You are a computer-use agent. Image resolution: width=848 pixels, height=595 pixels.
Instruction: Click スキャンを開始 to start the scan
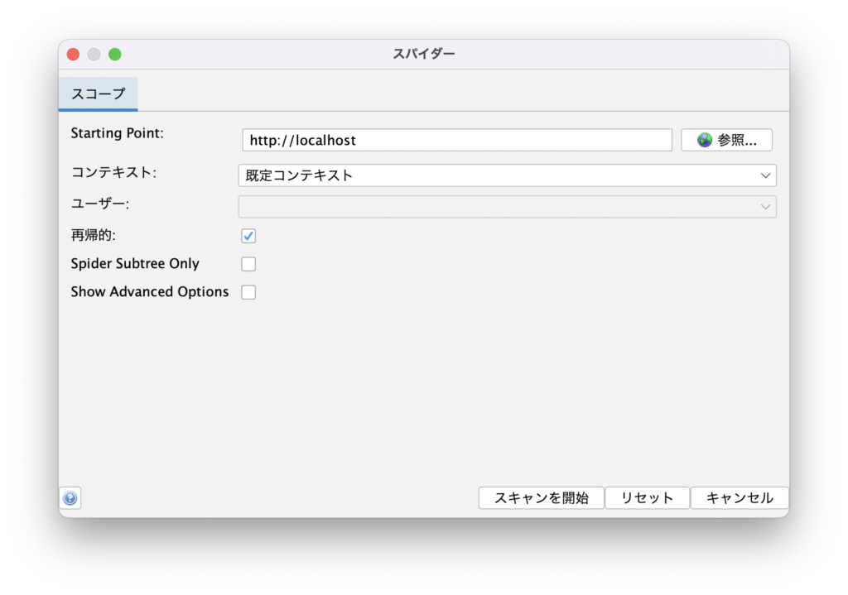542,497
